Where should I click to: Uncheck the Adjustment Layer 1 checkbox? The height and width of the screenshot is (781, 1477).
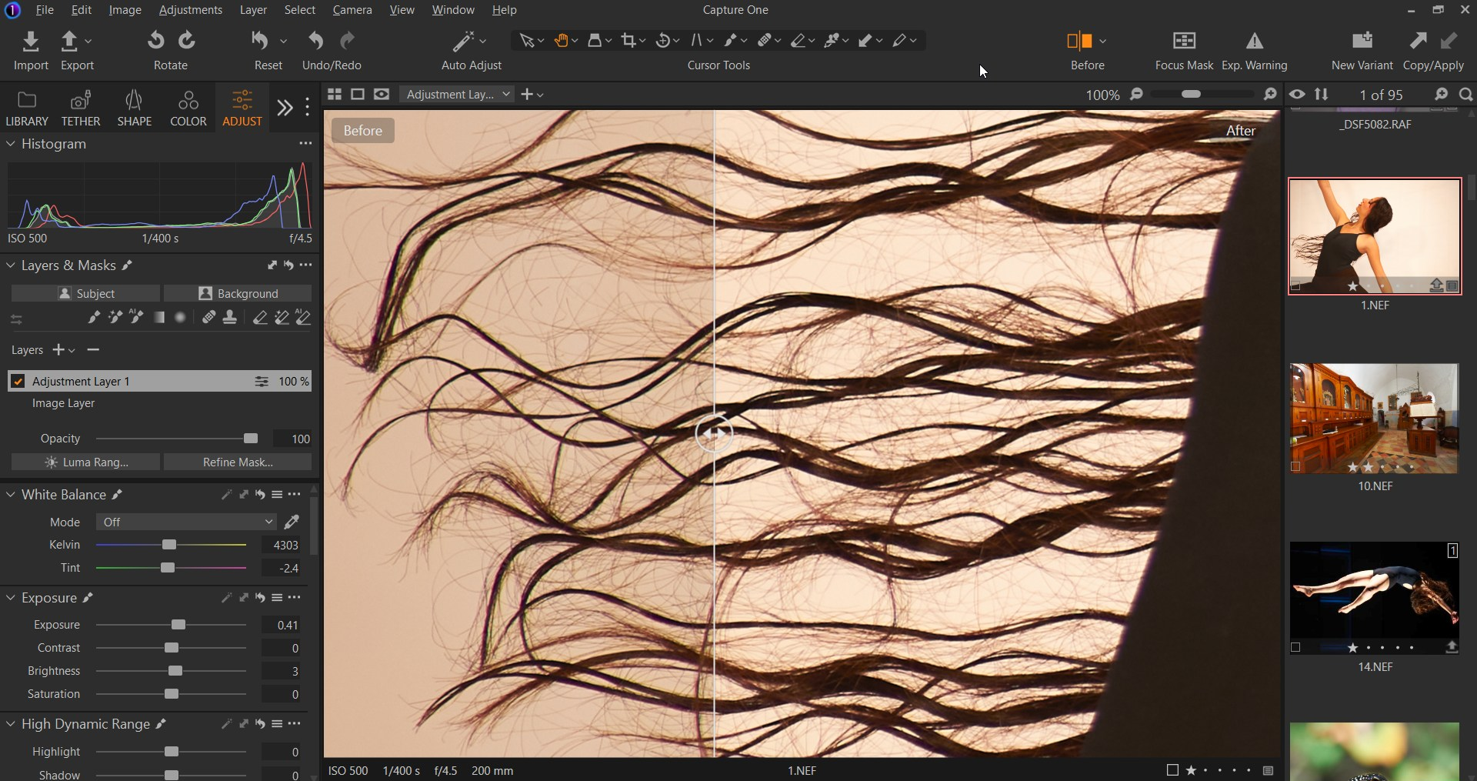pyautogui.click(x=18, y=382)
